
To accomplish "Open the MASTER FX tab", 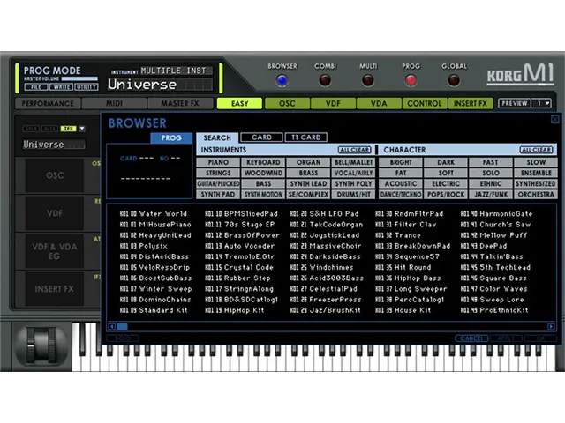I will pos(180,104).
